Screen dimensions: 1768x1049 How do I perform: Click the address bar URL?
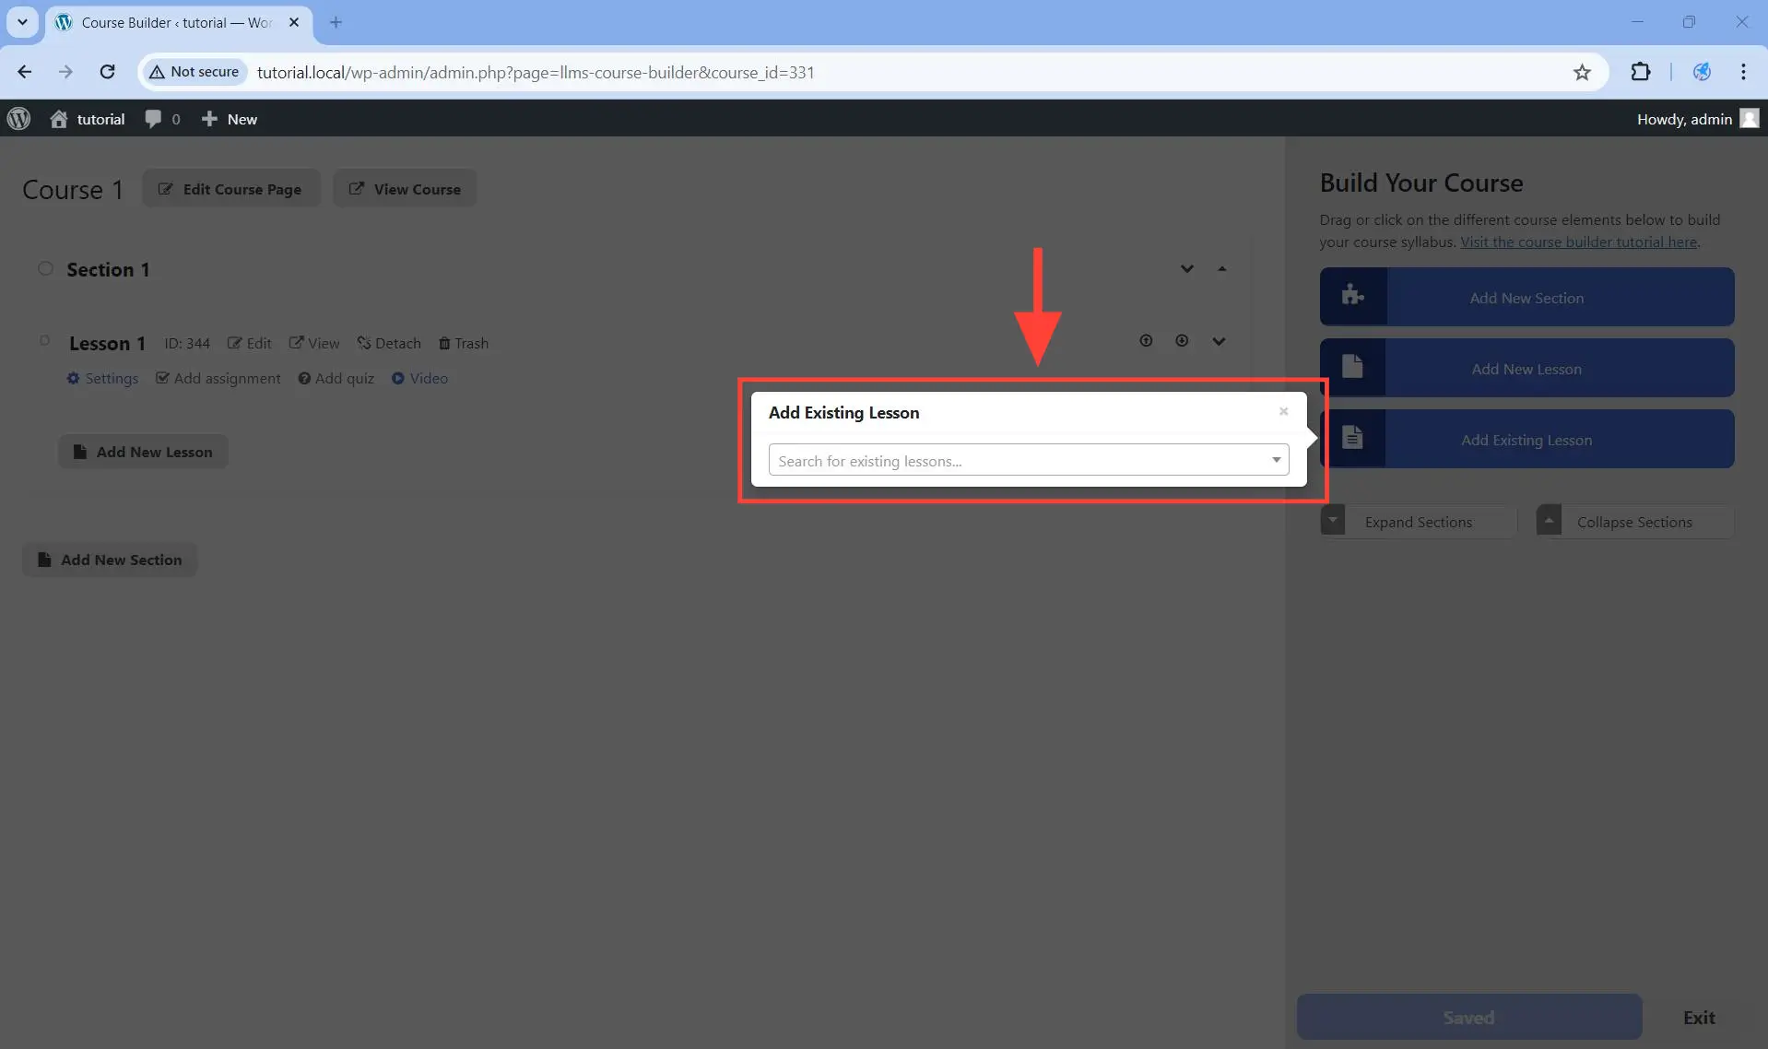[x=536, y=72]
